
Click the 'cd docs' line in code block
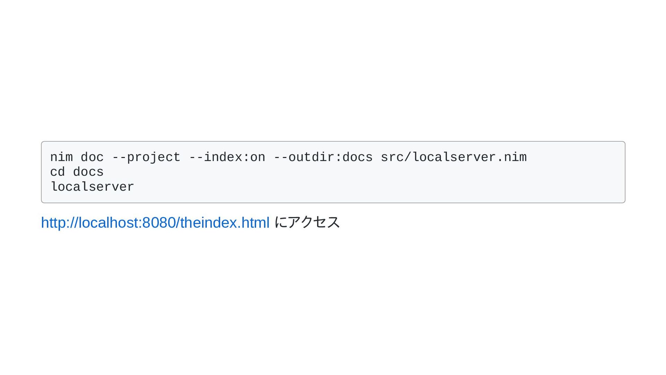click(77, 172)
